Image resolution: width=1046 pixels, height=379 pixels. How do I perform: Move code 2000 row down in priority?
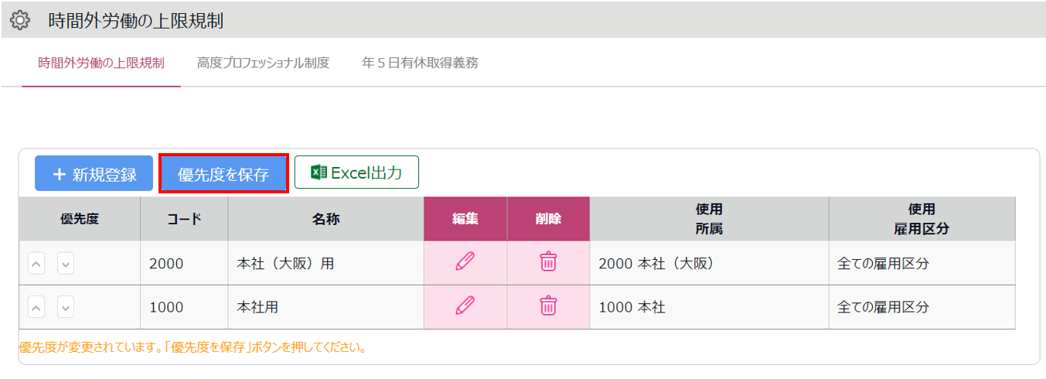(66, 264)
